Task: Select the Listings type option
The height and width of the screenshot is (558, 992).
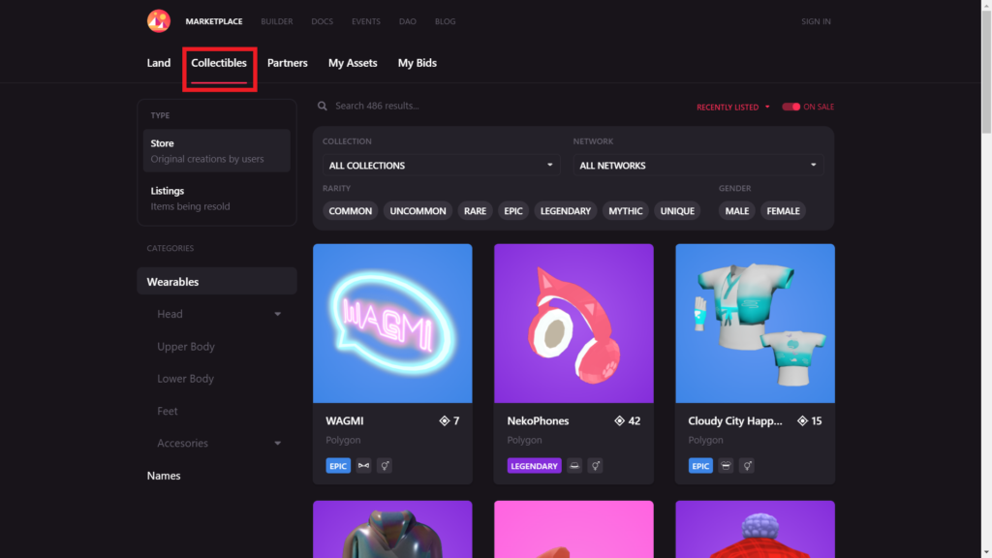Action: (217, 198)
